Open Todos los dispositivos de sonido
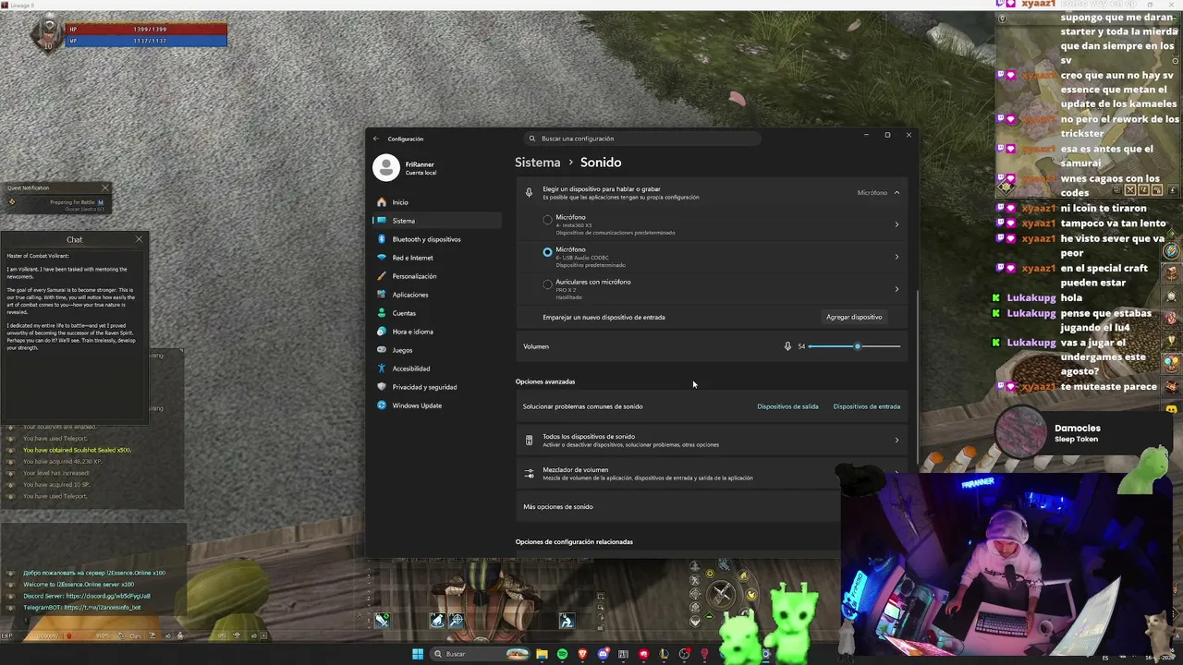The width and height of the screenshot is (1183, 665). click(x=712, y=441)
